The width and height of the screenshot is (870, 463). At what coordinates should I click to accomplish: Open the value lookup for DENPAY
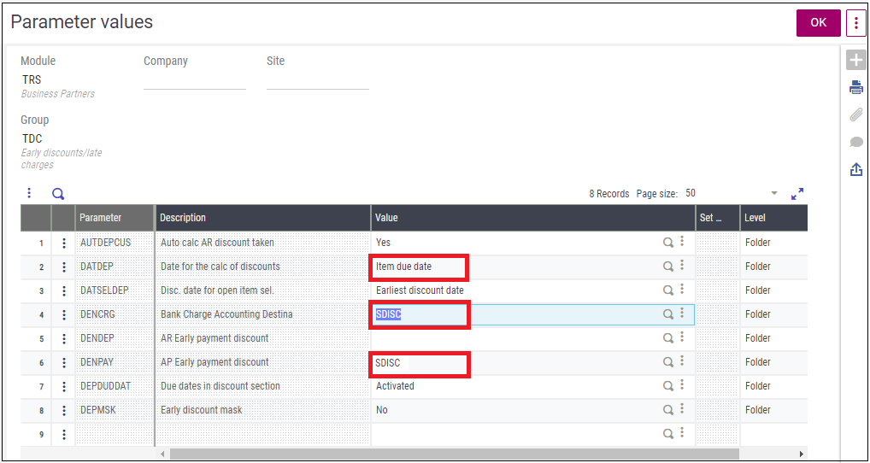point(668,361)
